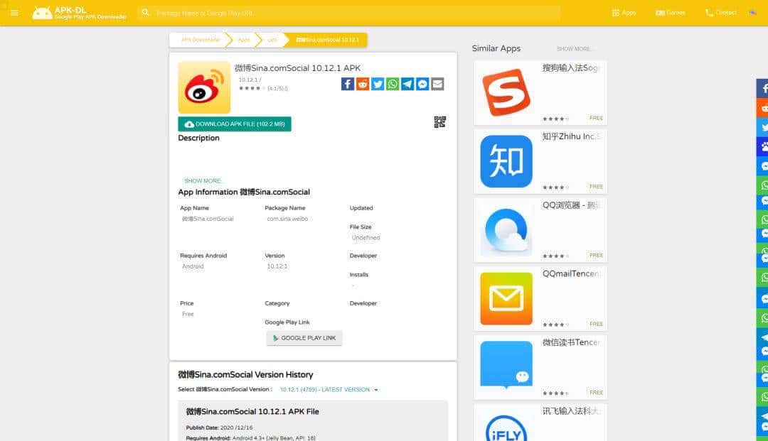Open the QR code for the APK
768x441 pixels.
pos(439,121)
